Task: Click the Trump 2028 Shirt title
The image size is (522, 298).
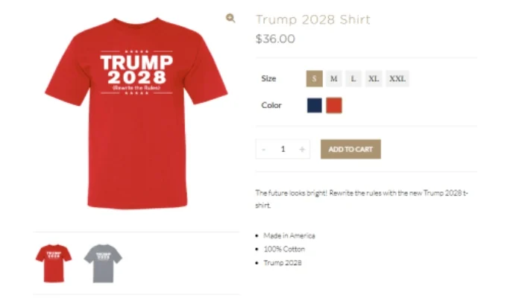Action: point(313,19)
